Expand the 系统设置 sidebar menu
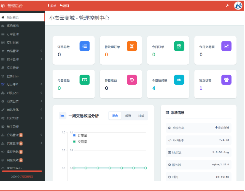 pos(13,101)
